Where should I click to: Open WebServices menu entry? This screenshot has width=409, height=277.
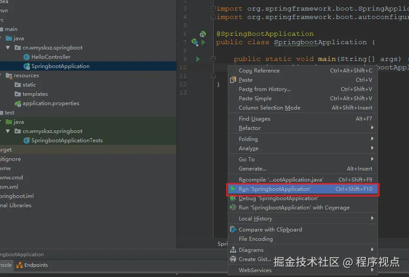tap(303, 270)
